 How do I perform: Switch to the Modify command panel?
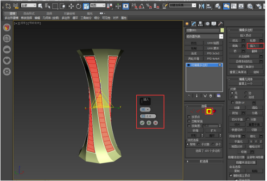[194, 24]
